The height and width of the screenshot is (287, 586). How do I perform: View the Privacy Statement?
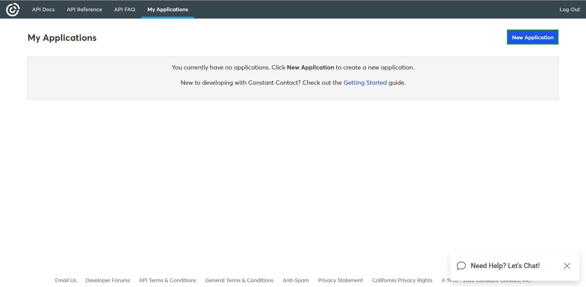coord(340,280)
